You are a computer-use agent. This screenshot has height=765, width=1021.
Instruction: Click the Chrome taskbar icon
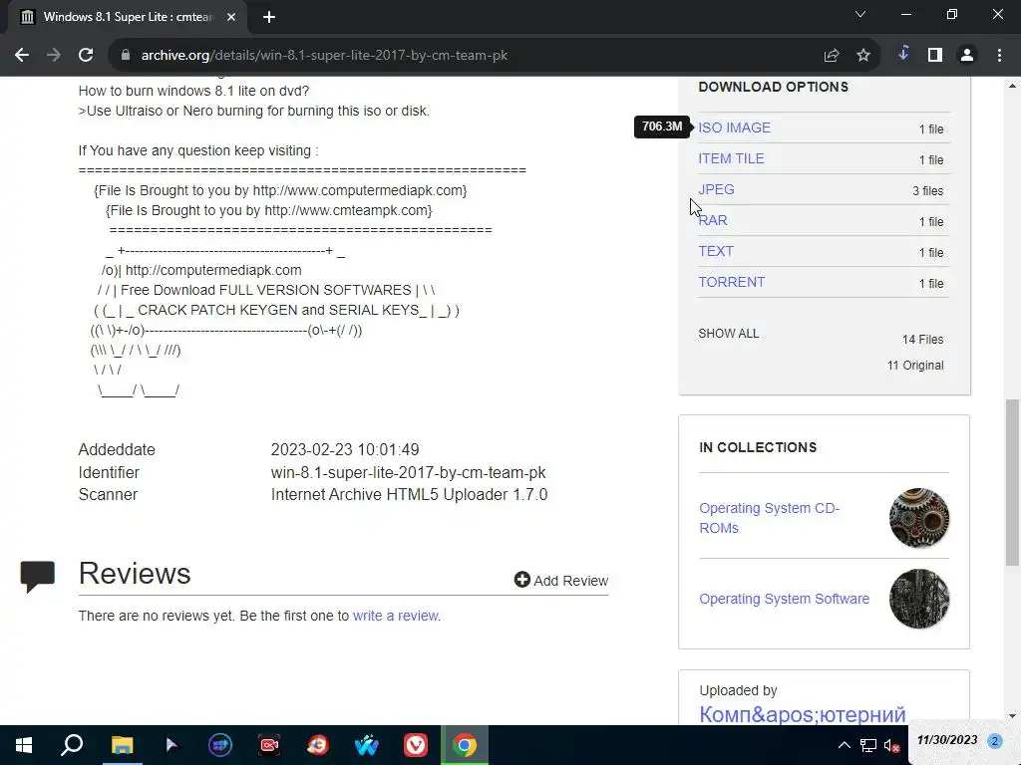click(x=465, y=745)
